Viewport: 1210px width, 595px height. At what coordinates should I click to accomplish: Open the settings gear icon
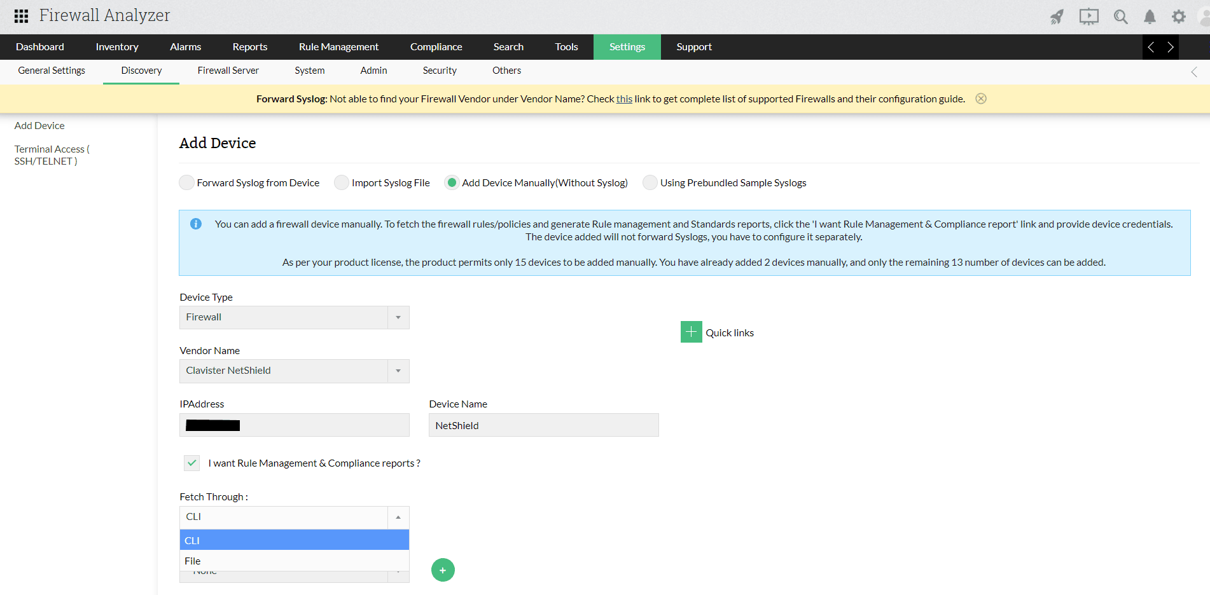coord(1179,17)
